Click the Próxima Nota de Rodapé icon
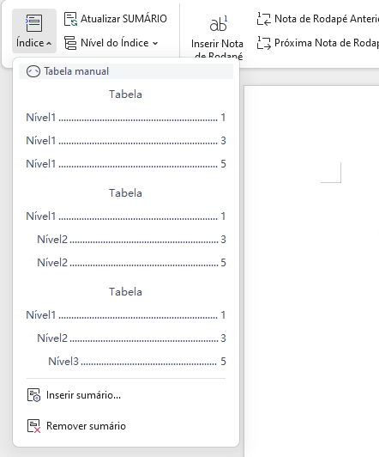 [x=264, y=43]
